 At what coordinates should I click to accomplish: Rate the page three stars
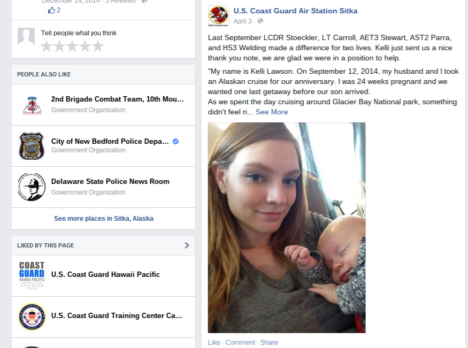click(x=72, y=47)
